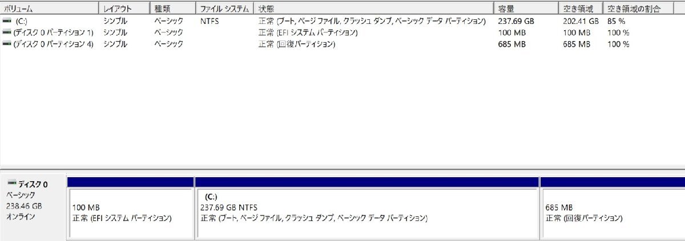The image size is (685, 241).
Task: Sort by the 空き領域 column header
Action: click(x=581, y=9)
